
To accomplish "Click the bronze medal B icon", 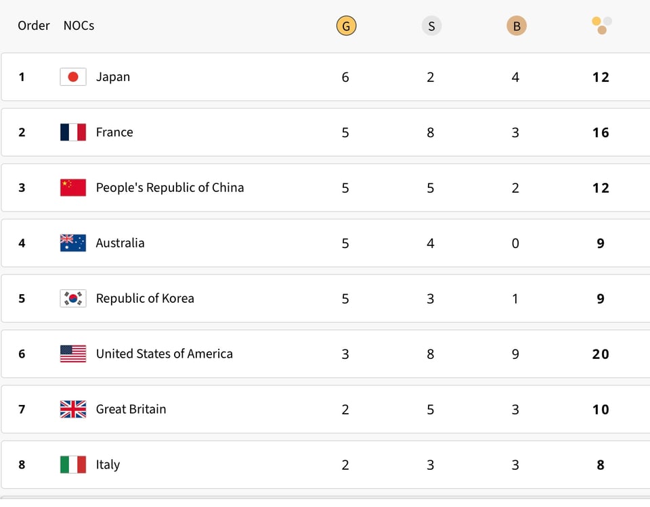I will [x=516, y=26].
